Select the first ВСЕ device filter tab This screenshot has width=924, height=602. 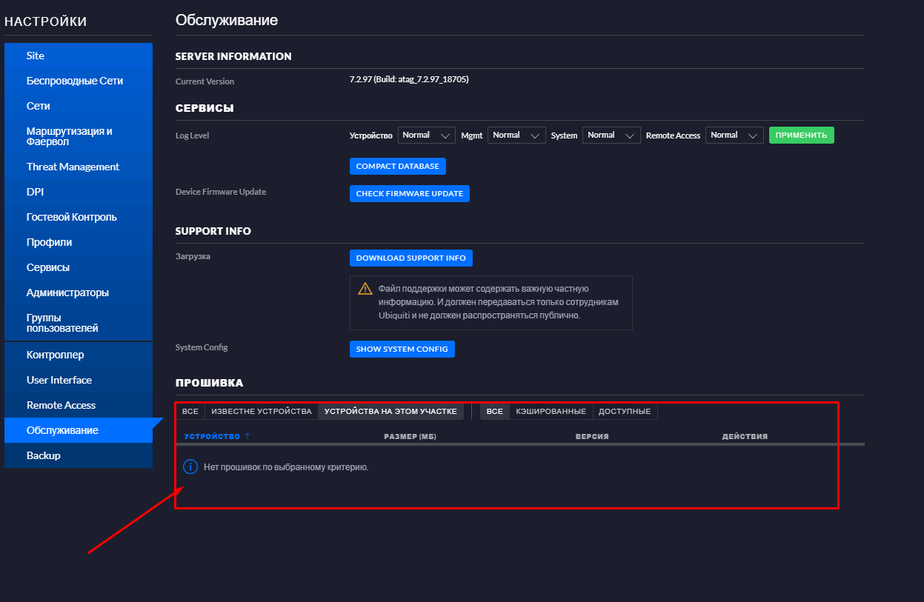(x=190, y=411)
